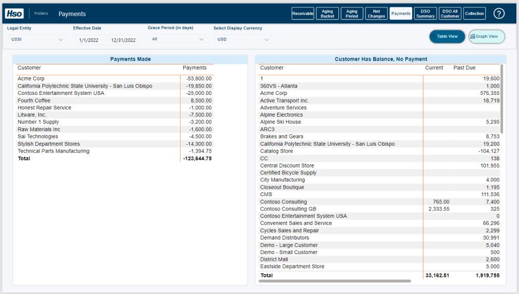Sort by Past Due column header

(x=464, y=68)
